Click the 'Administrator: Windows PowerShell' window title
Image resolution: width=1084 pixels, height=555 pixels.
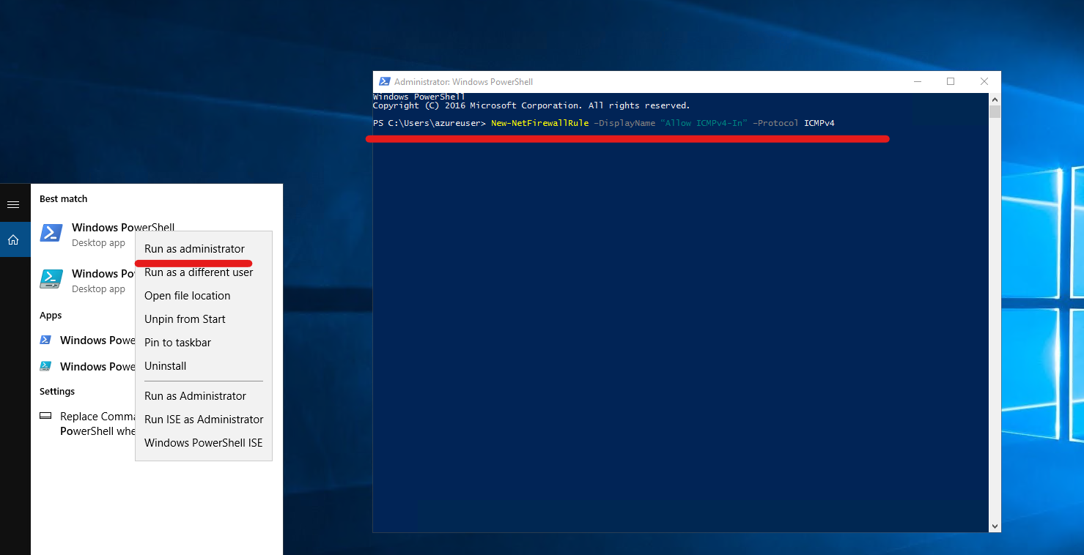(x=463, y=82)
